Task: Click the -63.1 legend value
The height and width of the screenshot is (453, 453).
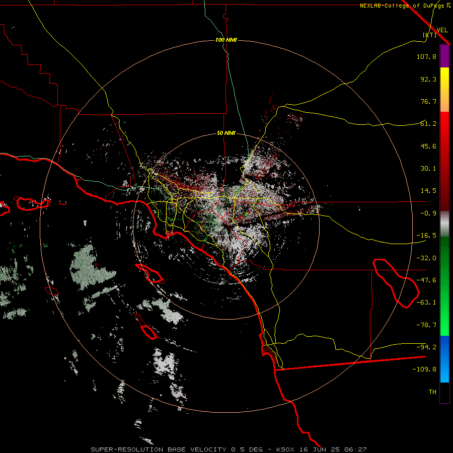Action: 426,303
